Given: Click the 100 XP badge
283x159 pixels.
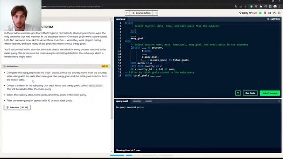Looking at the screenshot, I should tap(105, 66).
